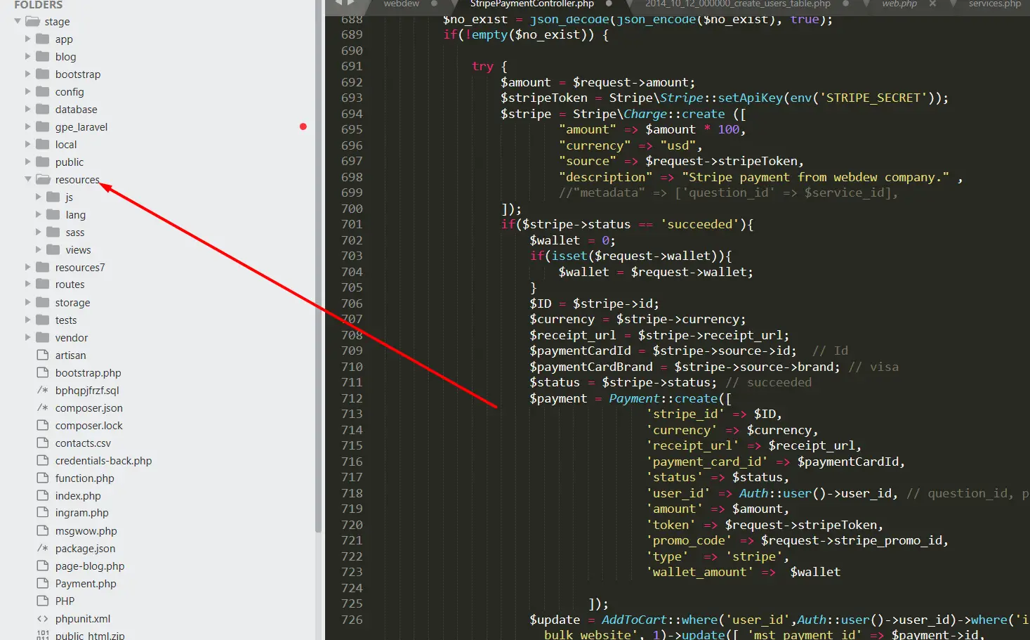
Task: Expand the app folder arrow
Action: coord(28,39)
